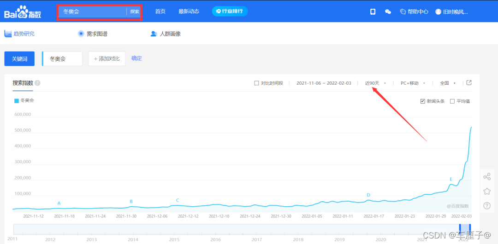Click the search index help question icon
The height and width of the screenshot is (244, 498).
point(37,83)
